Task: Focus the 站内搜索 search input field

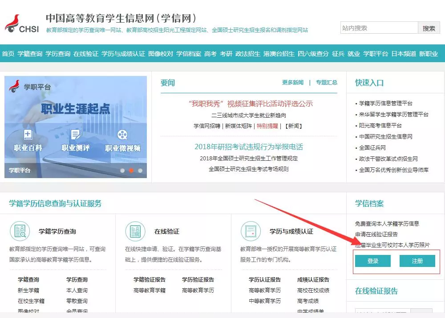Action: click(379, 28)
